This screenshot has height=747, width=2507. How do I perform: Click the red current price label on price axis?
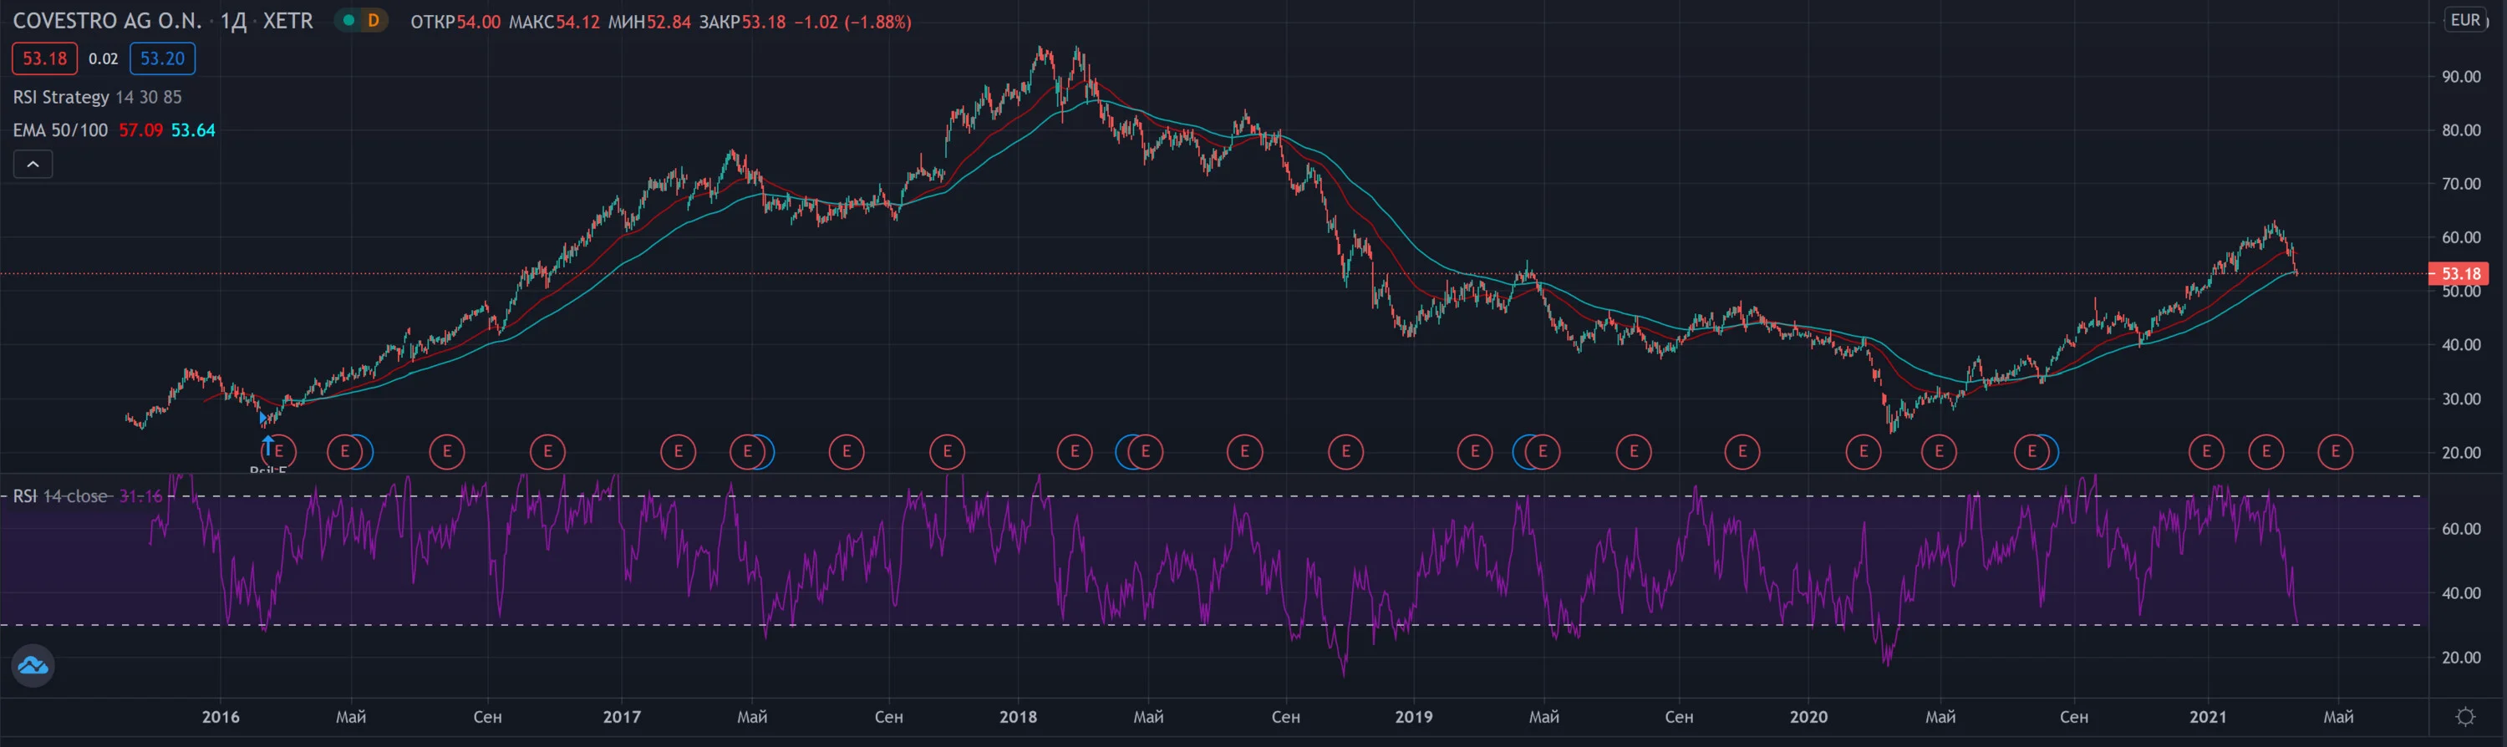[x=2460, y=273]
